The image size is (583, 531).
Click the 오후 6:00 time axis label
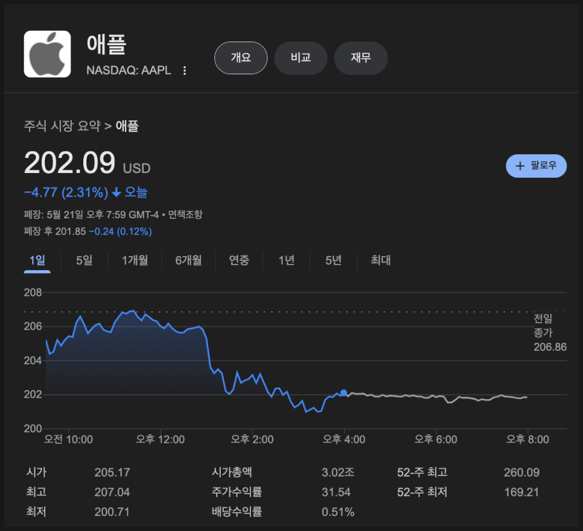click(x=436, y=439)
